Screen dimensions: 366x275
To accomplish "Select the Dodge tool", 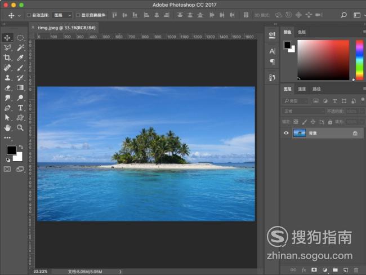I will tap(20, 97).
